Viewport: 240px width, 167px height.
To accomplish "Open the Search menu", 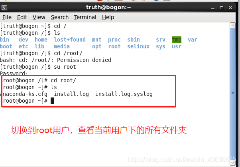I will (60, 17).
